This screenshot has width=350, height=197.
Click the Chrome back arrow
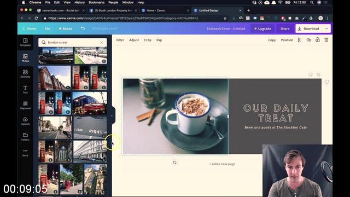[x=22, y=18]
